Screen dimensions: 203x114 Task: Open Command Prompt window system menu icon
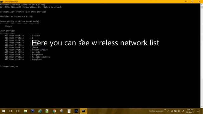click(x=1, y=2)
